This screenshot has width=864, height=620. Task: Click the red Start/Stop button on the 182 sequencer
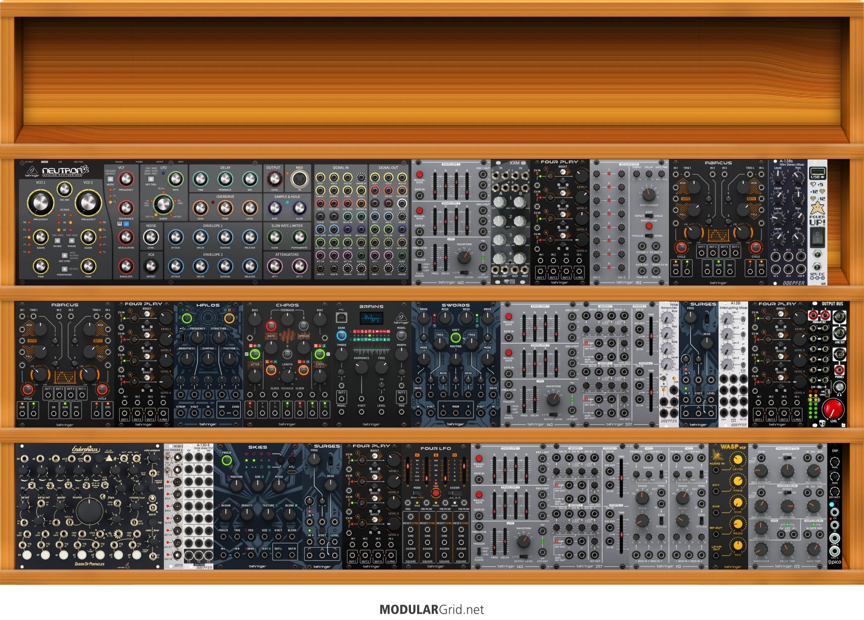pos(649,226)
